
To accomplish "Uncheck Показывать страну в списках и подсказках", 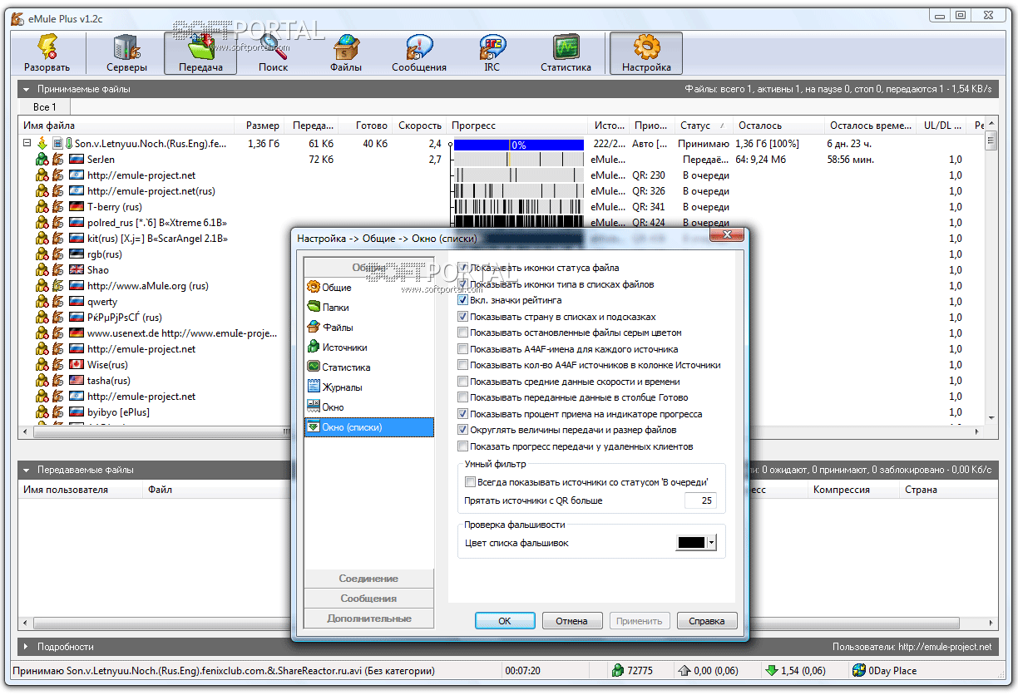I will pyautogui.click(x=463, y=318).
